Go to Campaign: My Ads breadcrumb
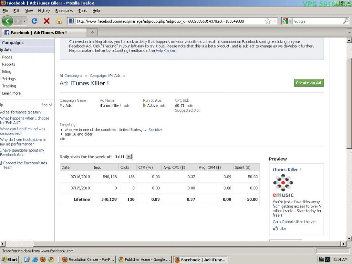 pos(105,75)
